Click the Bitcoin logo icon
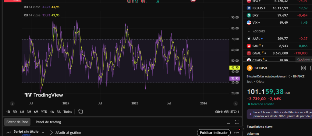The height and width of the screenshot is (136, 312). 250,68
